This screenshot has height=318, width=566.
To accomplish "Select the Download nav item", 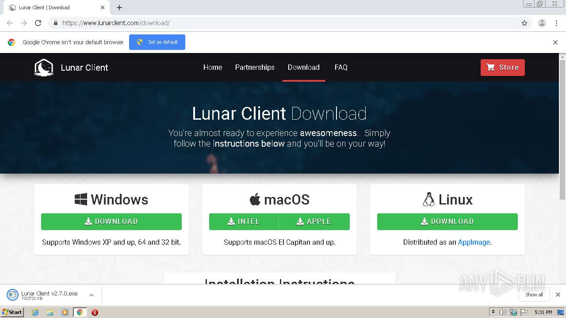I will [303, 67].
